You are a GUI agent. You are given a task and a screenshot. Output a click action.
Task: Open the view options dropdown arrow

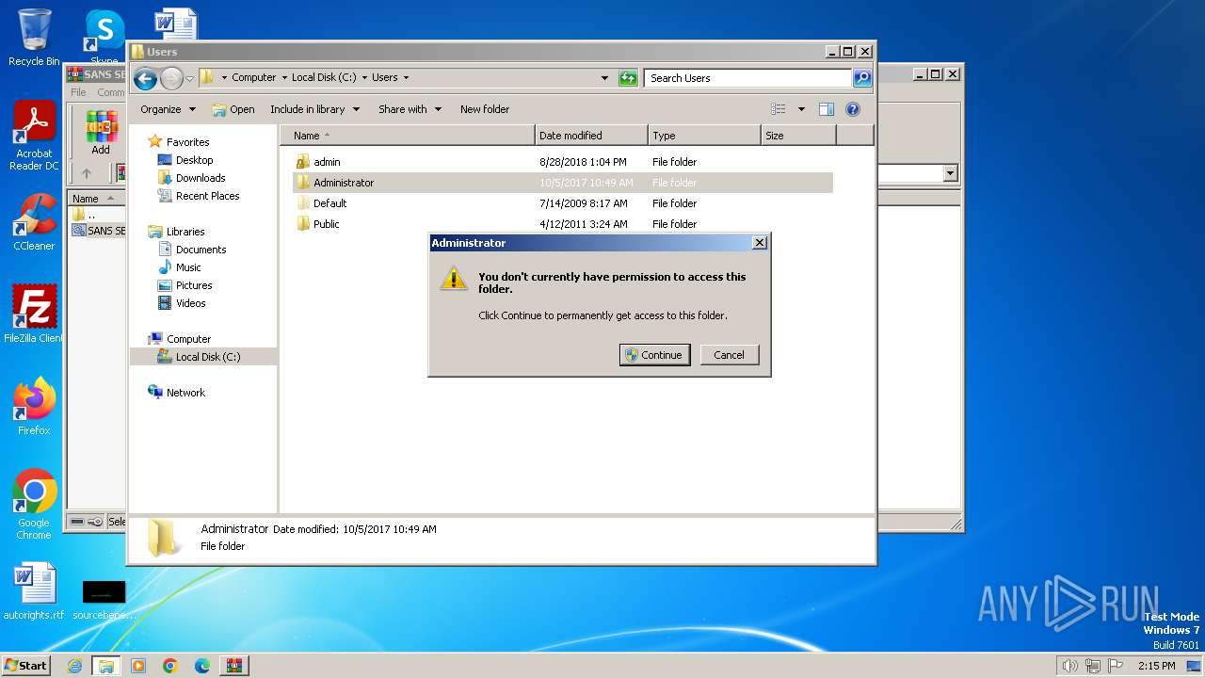801,109
